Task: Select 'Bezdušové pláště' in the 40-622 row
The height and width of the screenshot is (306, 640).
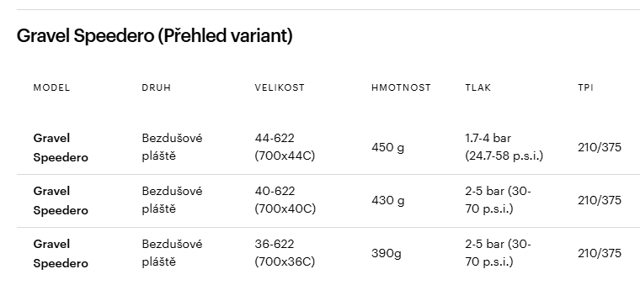Action: (173, 200)
